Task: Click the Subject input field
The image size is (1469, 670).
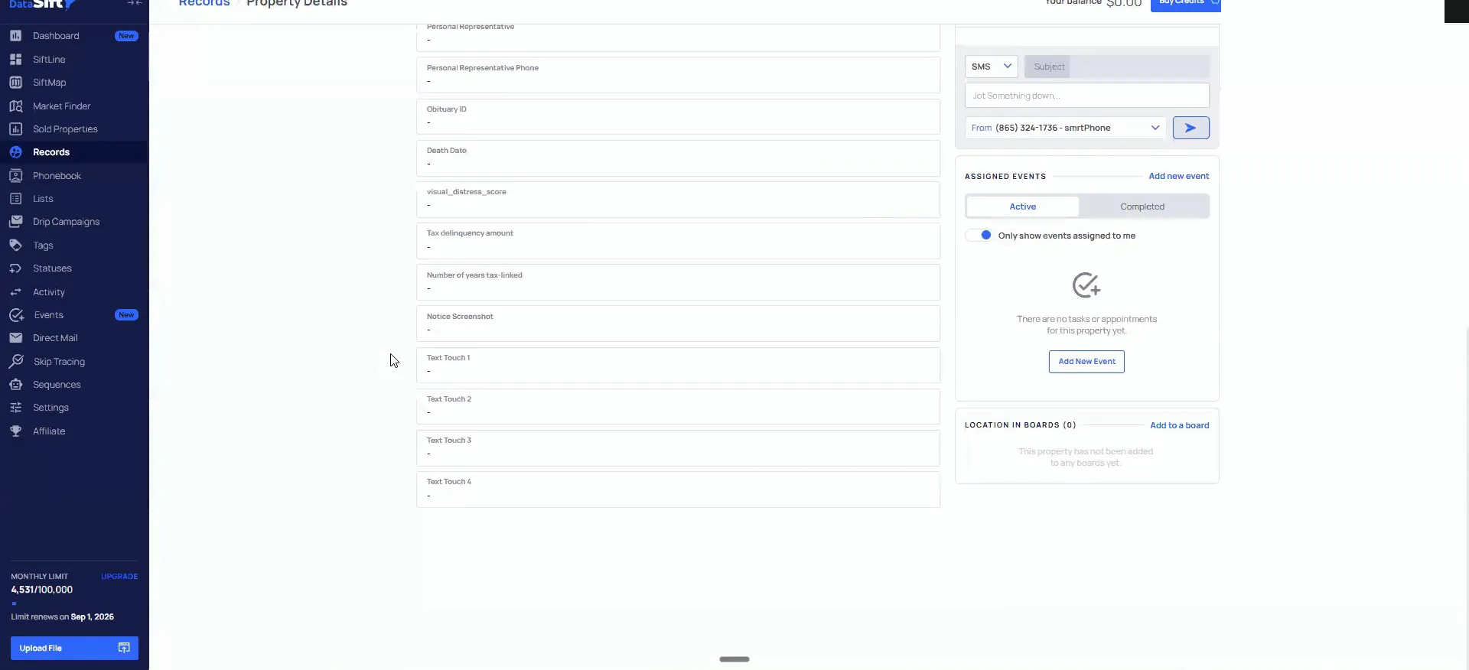Action: point(1117,67)
